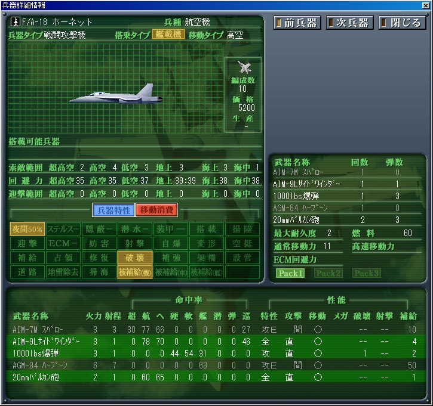Viewport: 433px width, 406px height.
Task: Click the 設営 trait cell
Action: click(x=242, y=258)
